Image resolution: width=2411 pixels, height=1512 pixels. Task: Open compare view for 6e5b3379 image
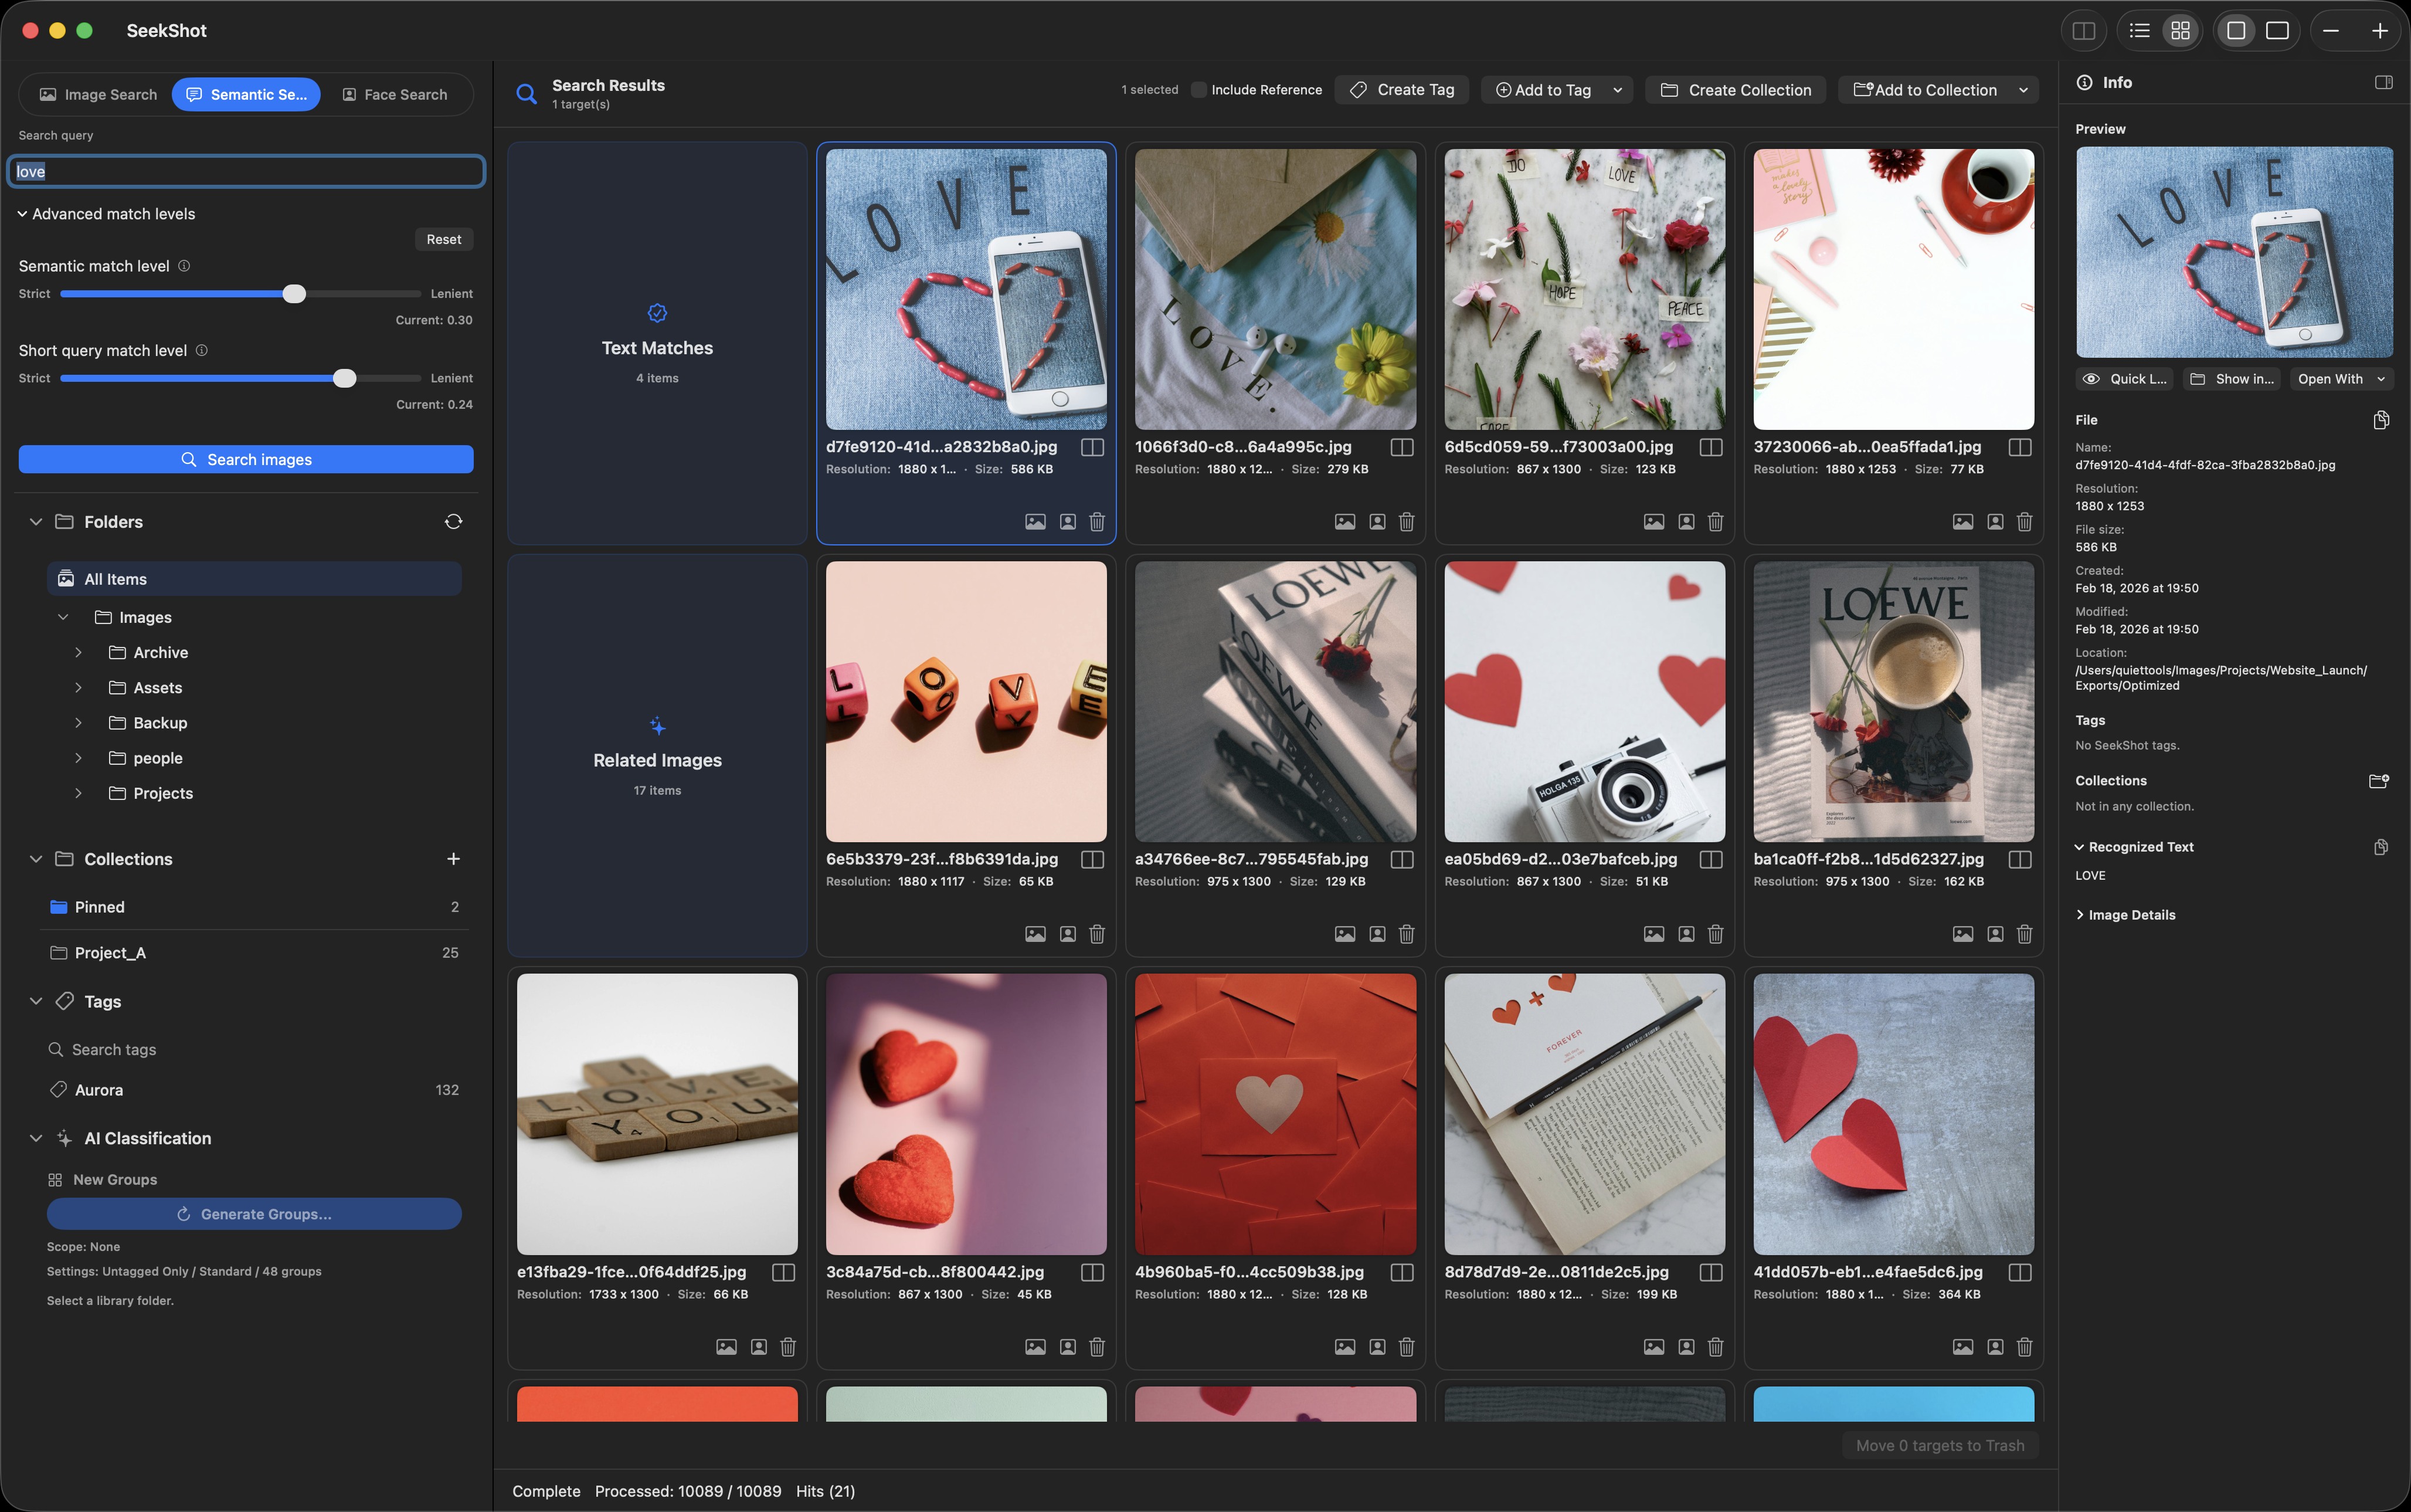point(1092,860)
